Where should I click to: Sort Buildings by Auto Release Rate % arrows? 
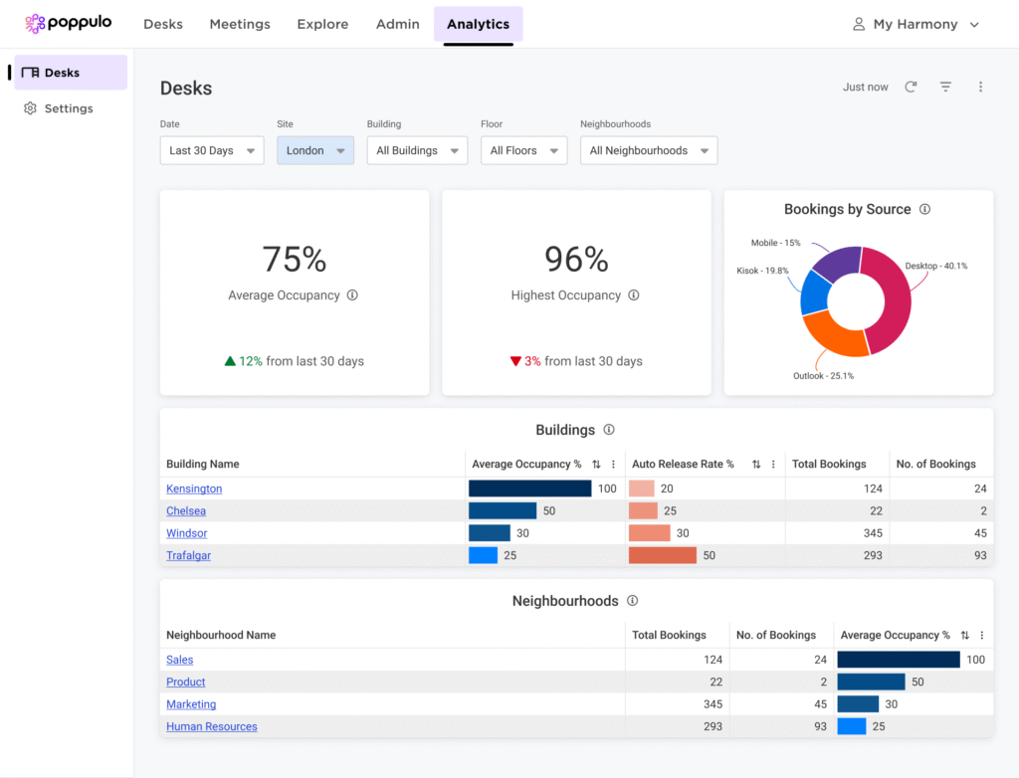pos(756,465)
